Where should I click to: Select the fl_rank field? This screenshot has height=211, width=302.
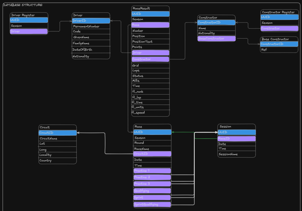click(x=150, y=92)
